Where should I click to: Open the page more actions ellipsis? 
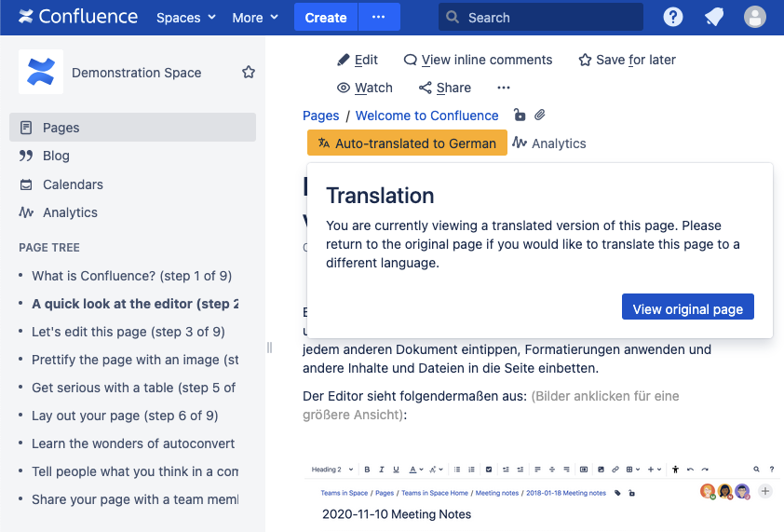coord(504,89)
